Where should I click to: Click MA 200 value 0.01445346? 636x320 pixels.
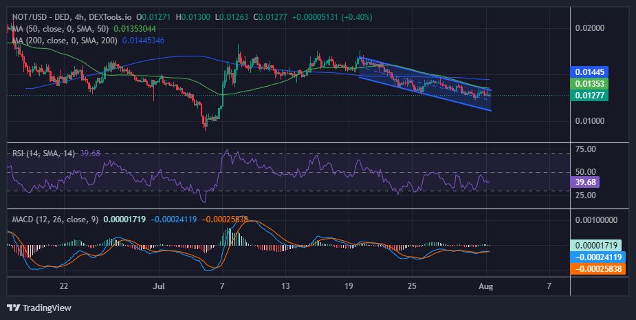(x=143, y=41)
